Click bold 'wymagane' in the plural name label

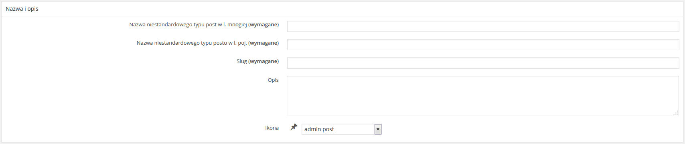click(263, 25)
